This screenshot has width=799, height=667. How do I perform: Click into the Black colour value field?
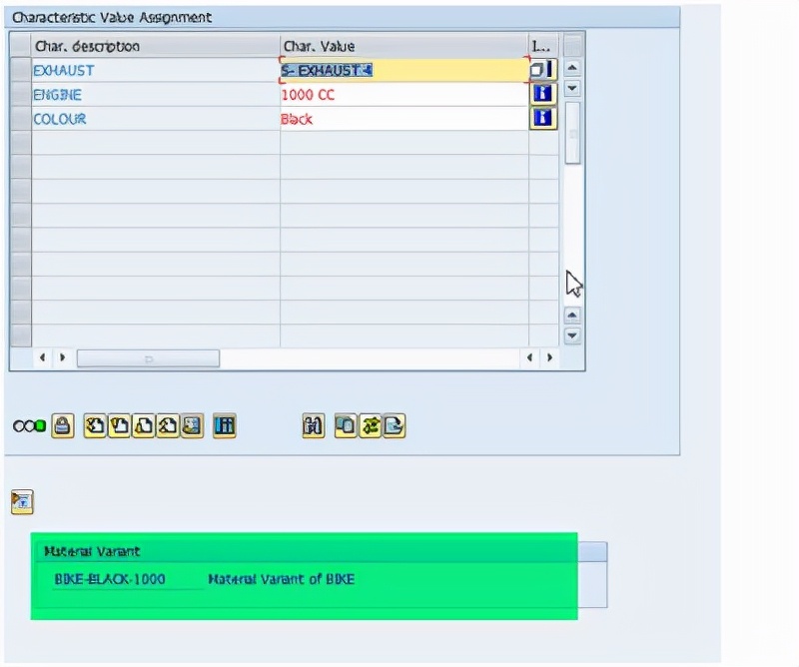click(x=350, y=120)
